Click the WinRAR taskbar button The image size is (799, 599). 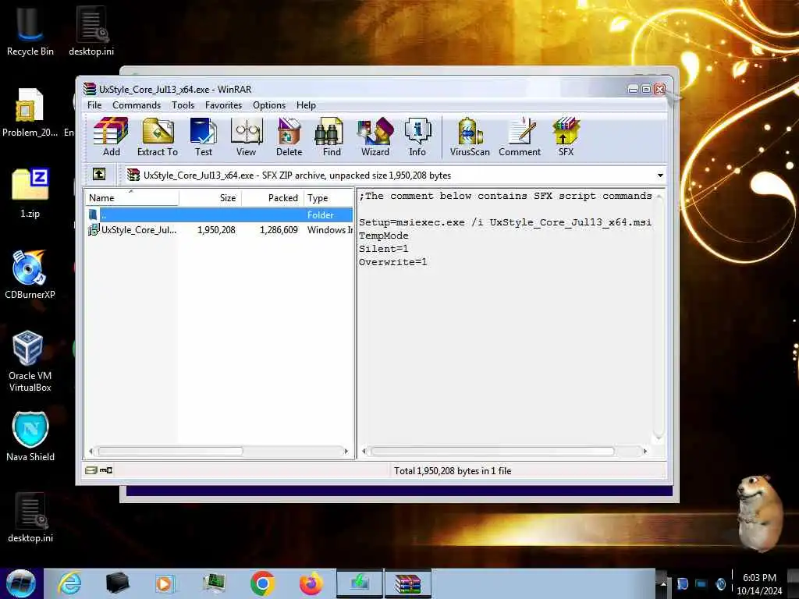pos(407,583)
